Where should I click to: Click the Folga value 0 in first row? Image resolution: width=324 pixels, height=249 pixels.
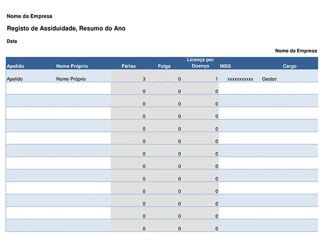179,79
